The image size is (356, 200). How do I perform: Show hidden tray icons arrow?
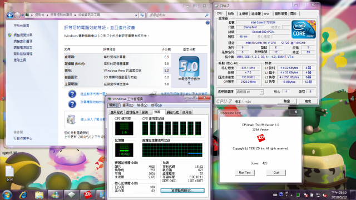[x=291, y=195]
